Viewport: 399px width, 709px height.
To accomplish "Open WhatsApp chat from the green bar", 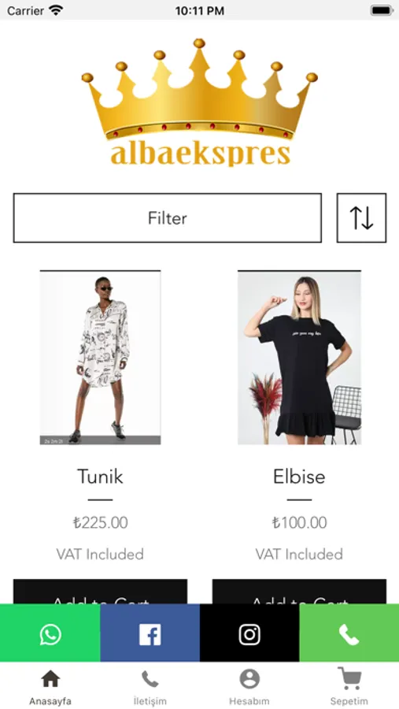I will (50, 634).
